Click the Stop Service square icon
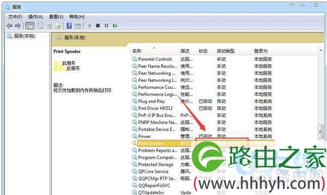This screenshot has height=195, width=327. tap(98, 26)
